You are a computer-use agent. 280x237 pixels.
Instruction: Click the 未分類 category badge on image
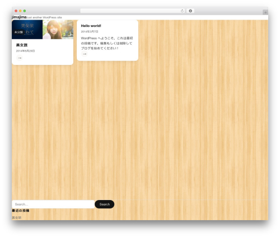[x=18, y=32]
